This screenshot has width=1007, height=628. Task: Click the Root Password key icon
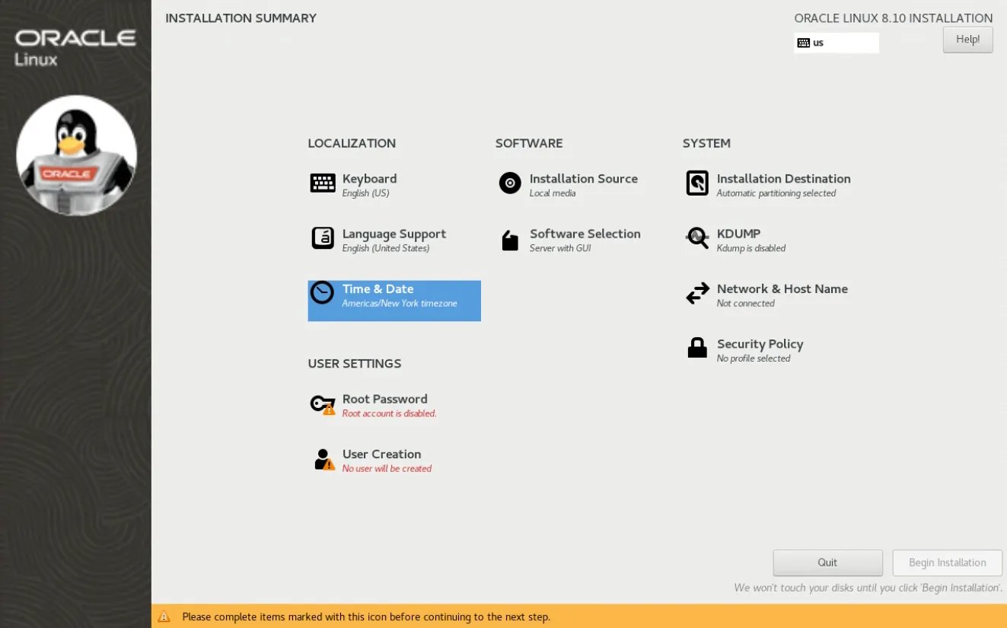(323, 404)
